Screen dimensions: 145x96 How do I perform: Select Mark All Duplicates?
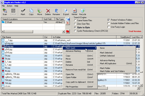coord(116,63)
